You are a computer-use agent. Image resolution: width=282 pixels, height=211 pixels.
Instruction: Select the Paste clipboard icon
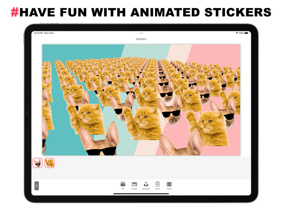(158, 184)
